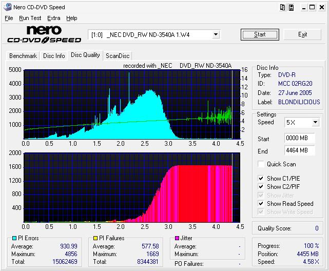Click the PI Errors average value 930.99
Image resolution: width=329 pixels, height=271 pixels.
coord(69,246)
